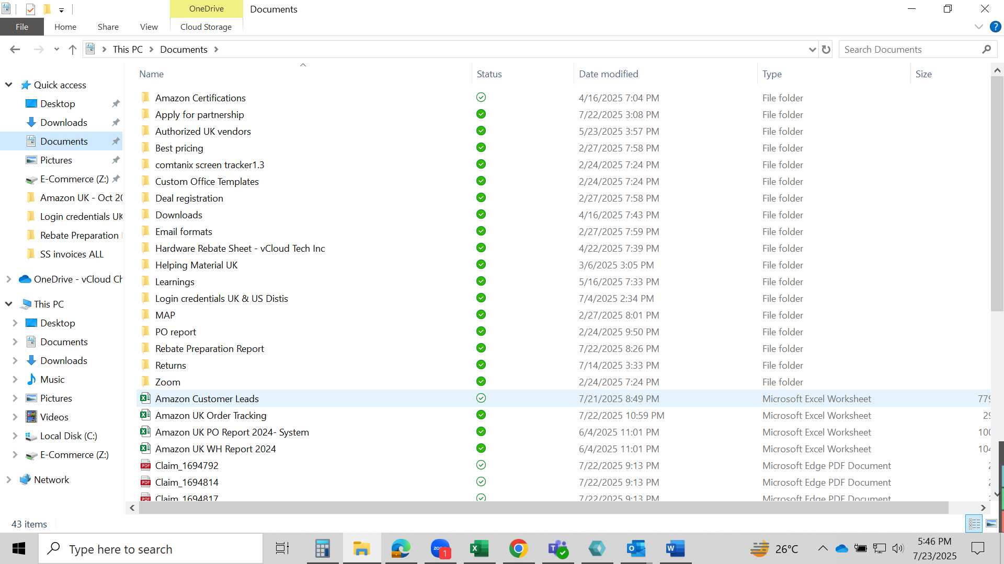Click the Windows Start button
Screen dimensions: 1004x564
(x=19, y=548)
